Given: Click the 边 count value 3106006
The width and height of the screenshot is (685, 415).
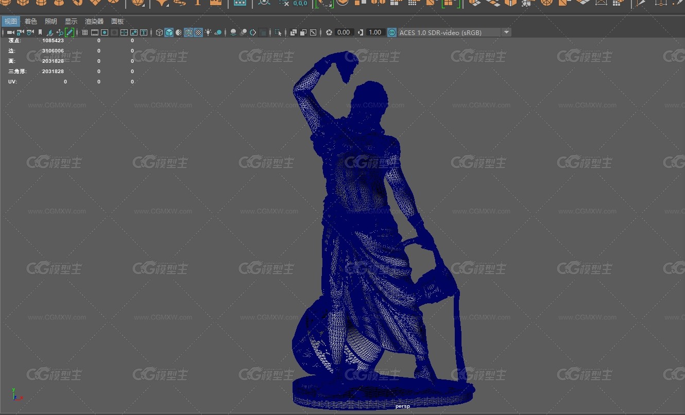Looking at the screenshot, I should (x=53, y=50).
